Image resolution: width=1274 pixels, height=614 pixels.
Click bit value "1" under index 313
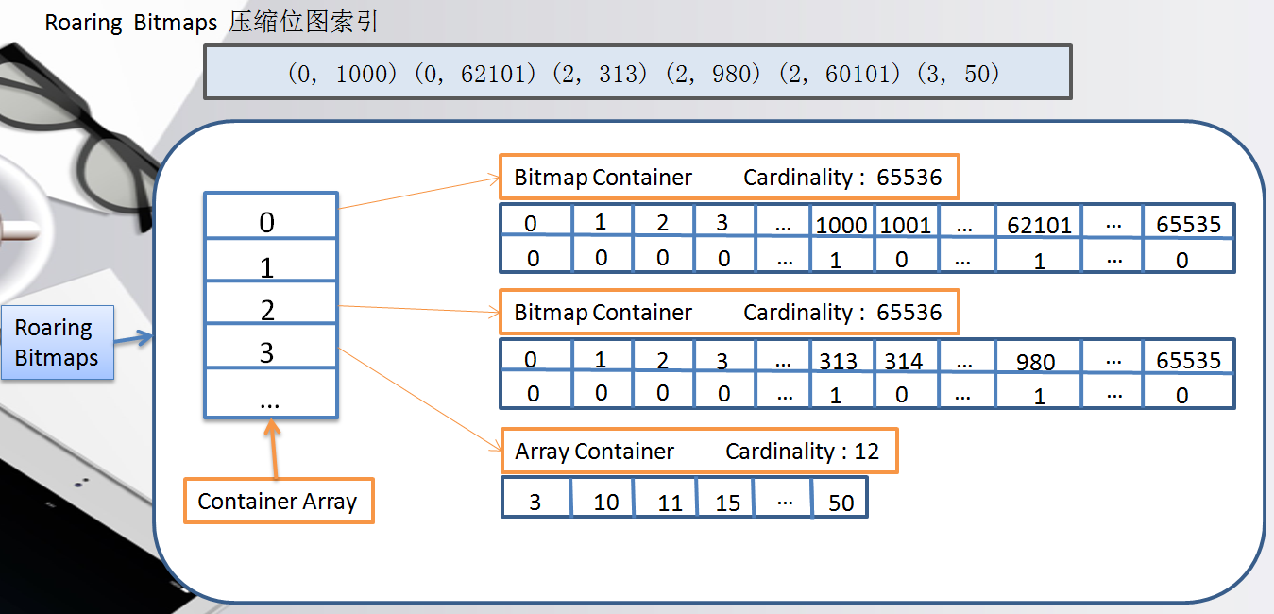coord(841,392)
